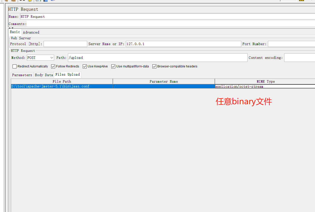Click the MIME Type column header
The width and height of the screenshot is (315, 212).
click(265, 81)
